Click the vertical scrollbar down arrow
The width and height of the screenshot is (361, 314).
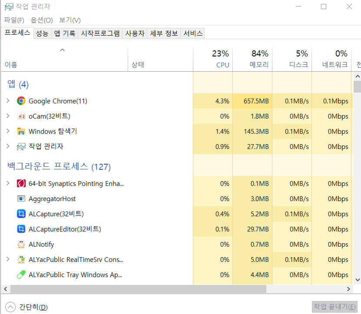[x=358, y=280]
